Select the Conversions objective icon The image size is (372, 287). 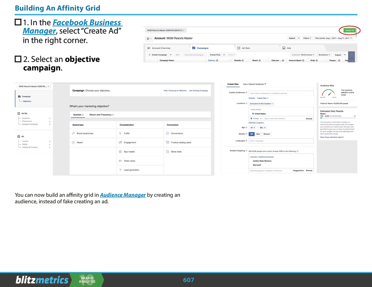(167, 133)
